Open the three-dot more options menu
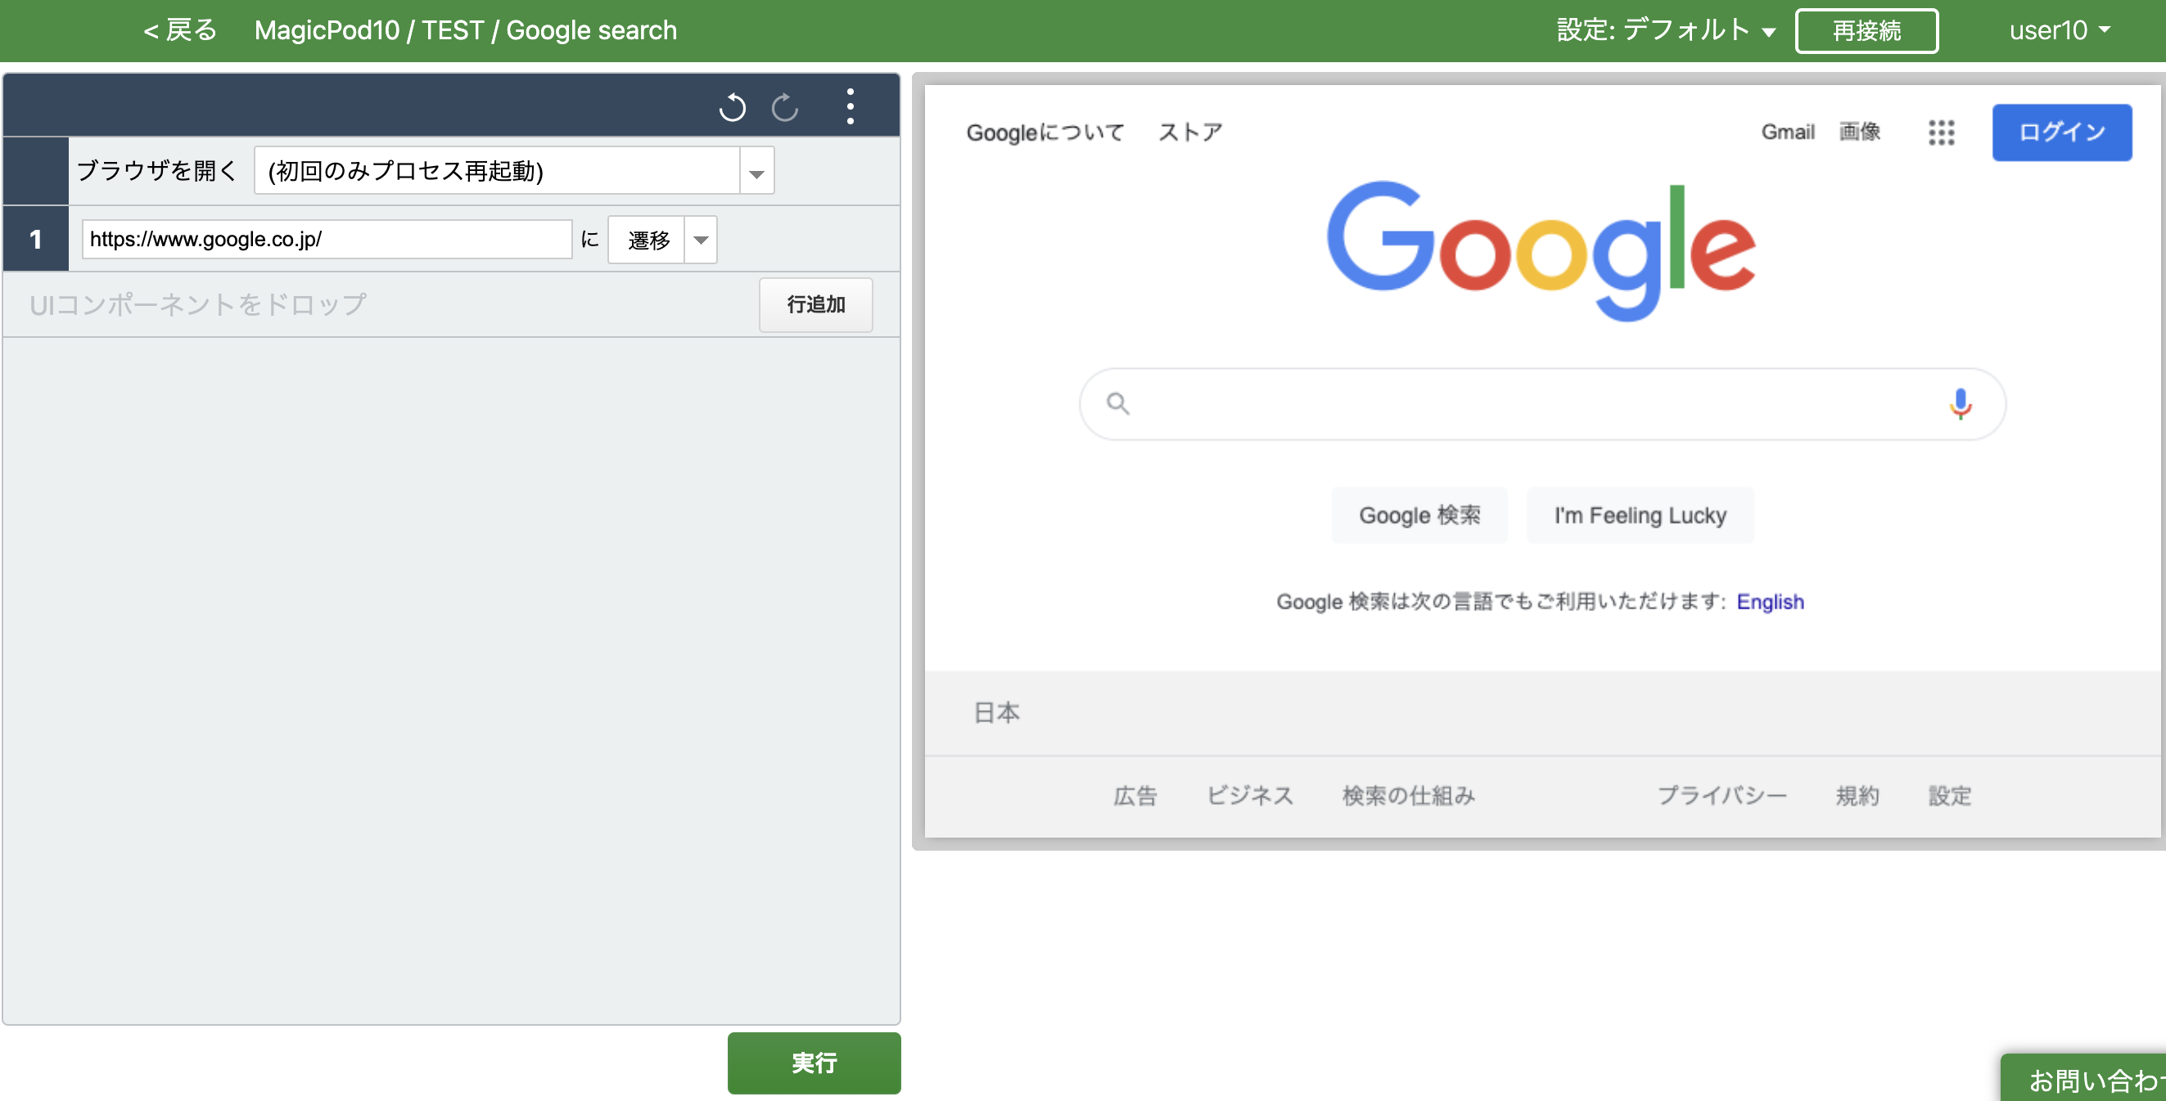Screen dimensions: 2166x1101 point(850,106)
